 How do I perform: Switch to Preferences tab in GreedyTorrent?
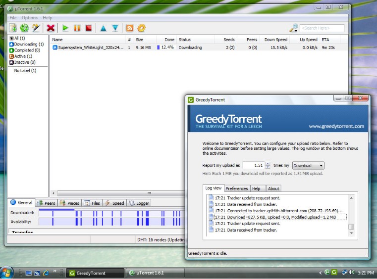(237, 188)
